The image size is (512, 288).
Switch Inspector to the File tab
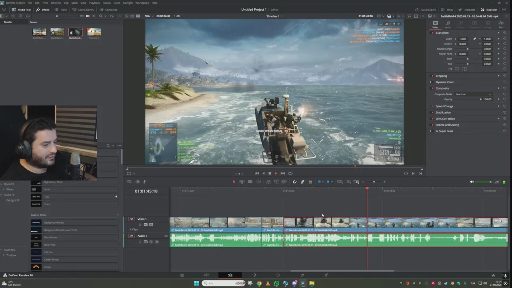(x=501, y=25)
